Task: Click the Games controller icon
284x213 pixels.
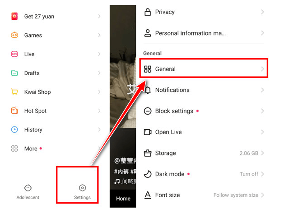Action: pyautogui.click(x=14, y=35)
